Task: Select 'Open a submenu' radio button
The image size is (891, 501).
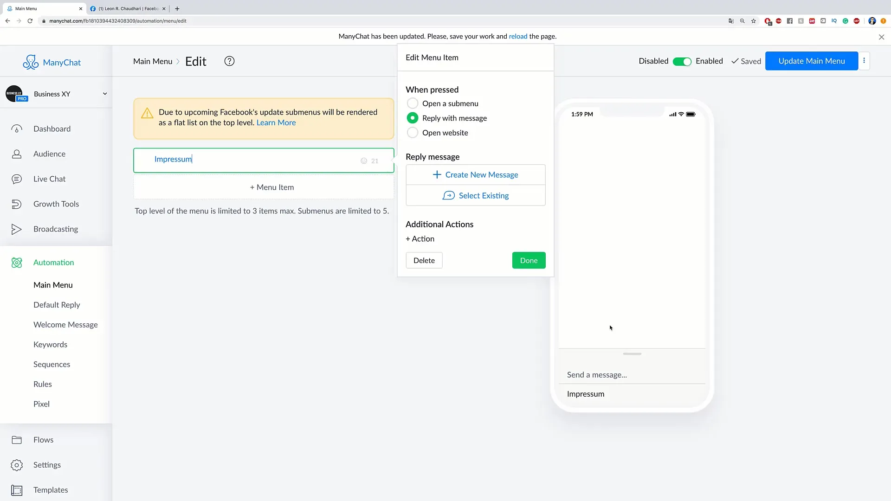Action: click(x=413, y=103)
